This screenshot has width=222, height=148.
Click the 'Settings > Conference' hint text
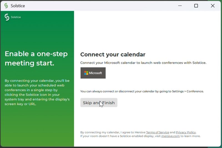(x=188, y=91)
